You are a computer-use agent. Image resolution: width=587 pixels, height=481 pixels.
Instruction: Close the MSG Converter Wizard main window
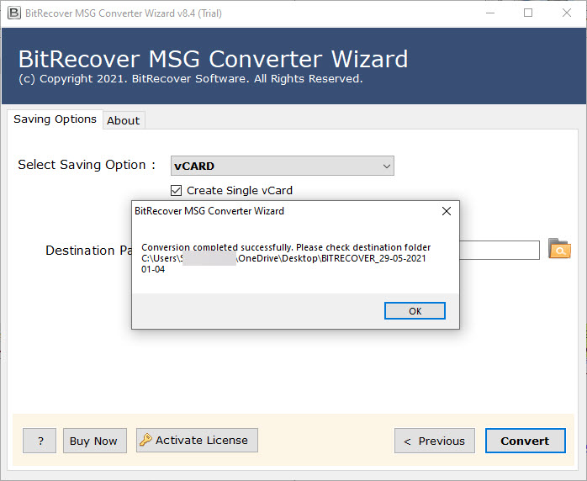[567, 13]
